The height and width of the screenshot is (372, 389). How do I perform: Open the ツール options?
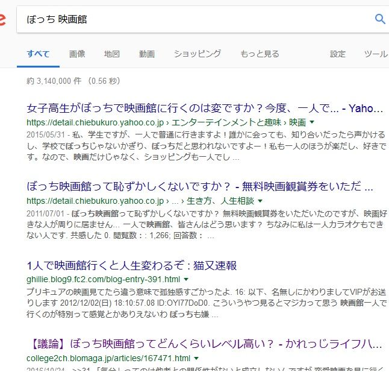tap(376, 54)
